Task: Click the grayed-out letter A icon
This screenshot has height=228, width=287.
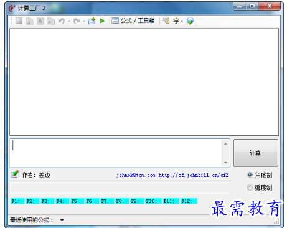Action: pos(40,21)
